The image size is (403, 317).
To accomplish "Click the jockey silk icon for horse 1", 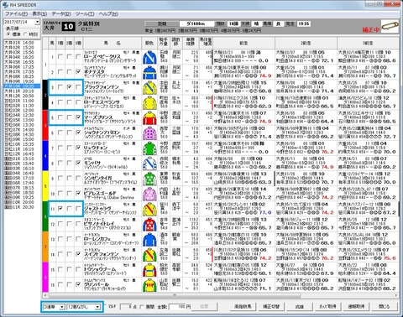I will [x=149, y=57].
